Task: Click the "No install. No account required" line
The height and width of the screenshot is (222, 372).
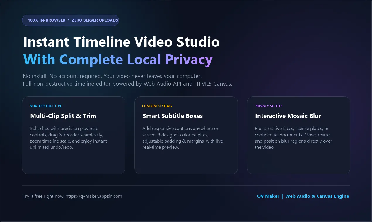Action: 112,76
